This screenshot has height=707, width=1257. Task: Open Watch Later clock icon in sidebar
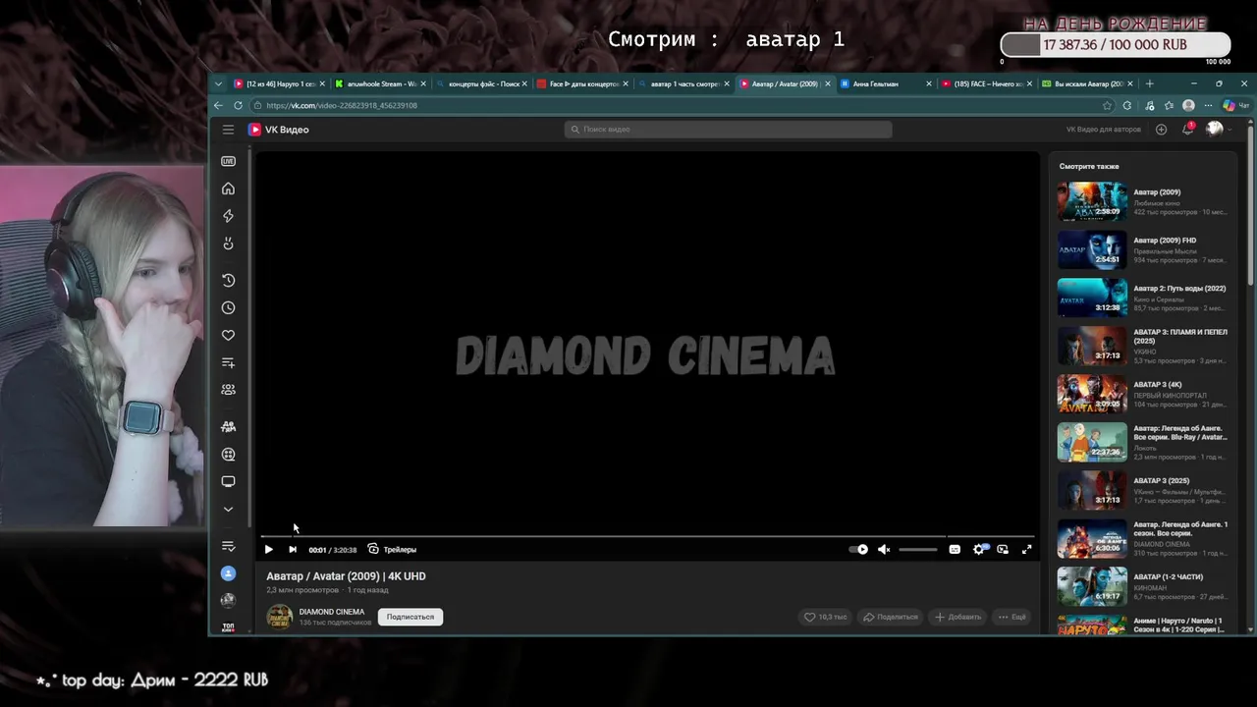pos(228,308)
